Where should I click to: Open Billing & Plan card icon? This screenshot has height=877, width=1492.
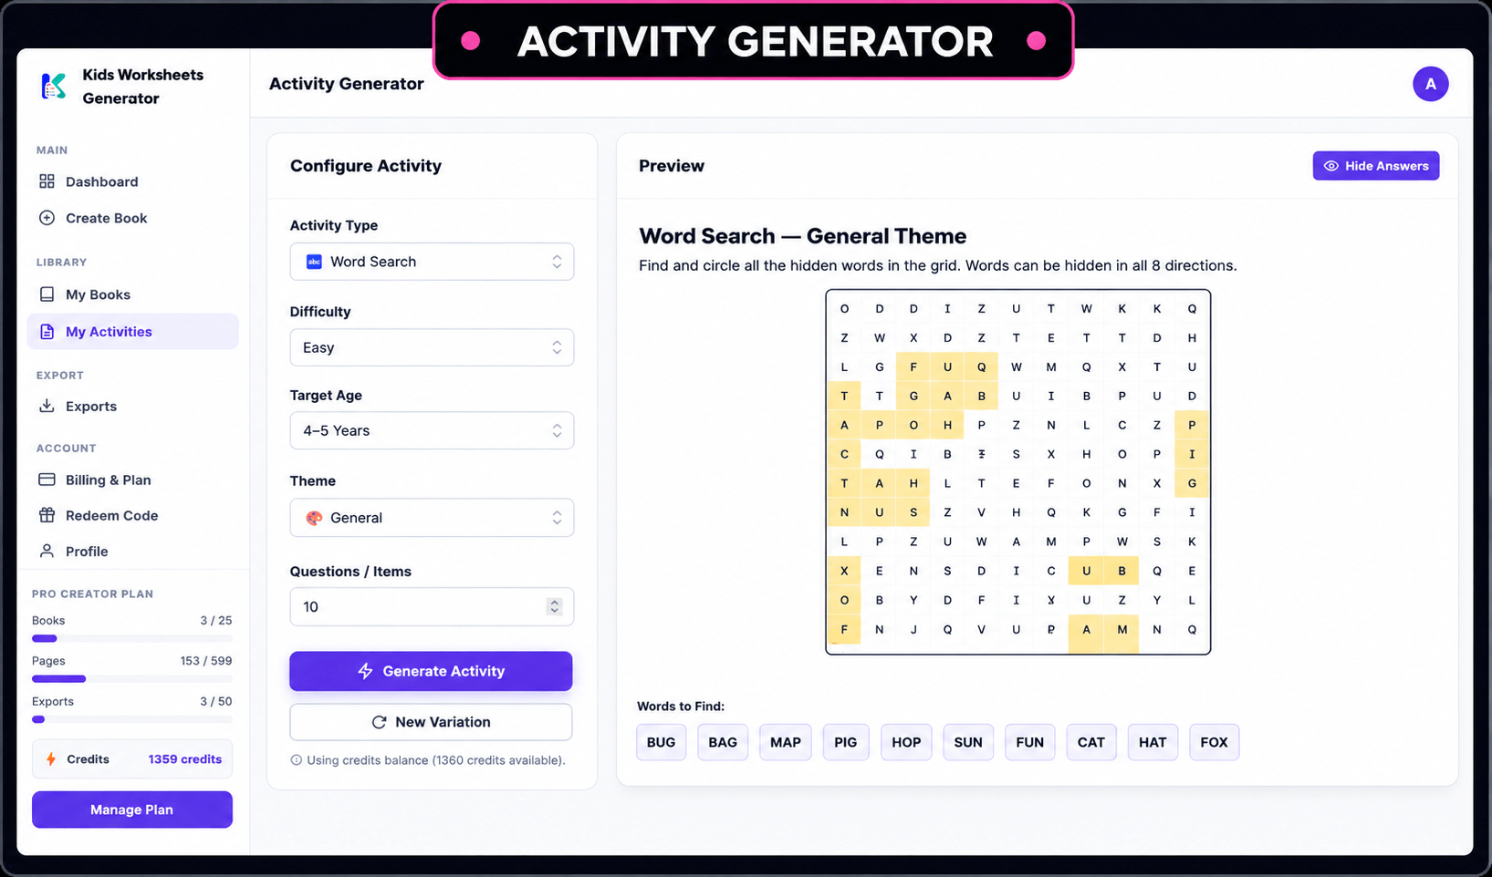(x=47, y=480)
